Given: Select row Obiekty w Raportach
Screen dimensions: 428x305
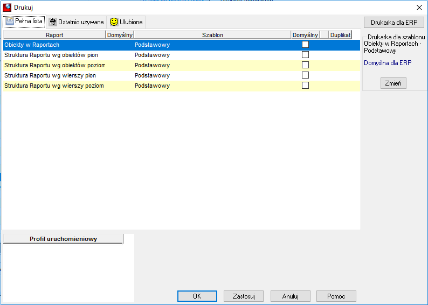Looking at the screenshot, I should click(x=182, y=45).
